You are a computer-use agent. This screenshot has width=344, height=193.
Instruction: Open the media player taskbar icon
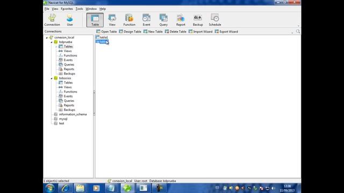(x=96, y=188)
